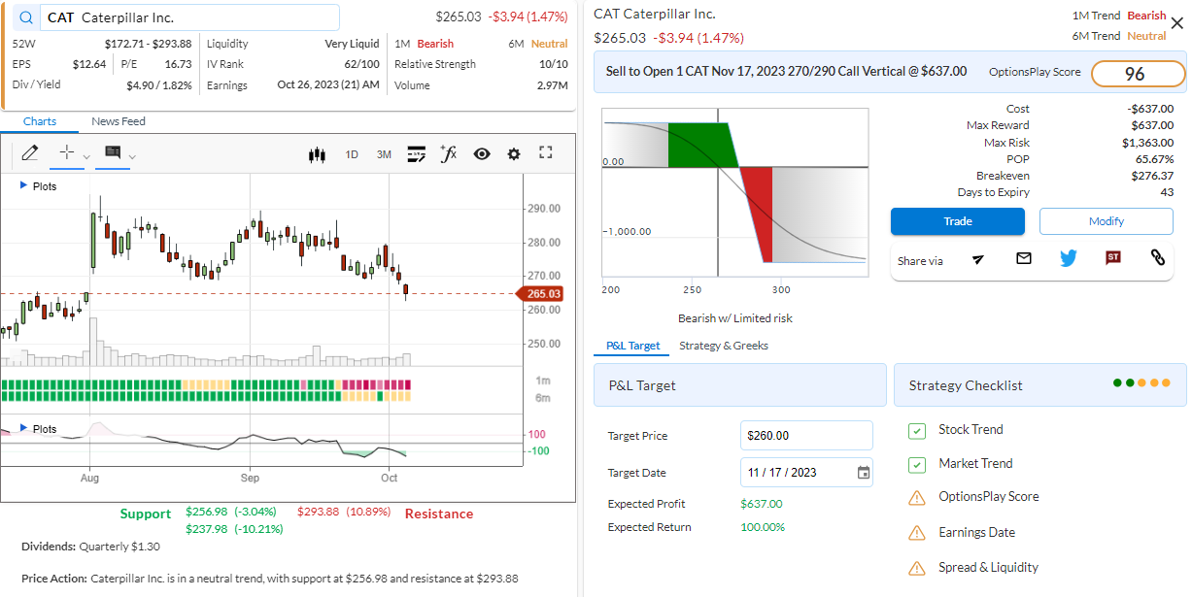Expand the lower Plots indicator section
Image resolution: width=1192 pixels, height=597 pixels.
click(23, 428)
